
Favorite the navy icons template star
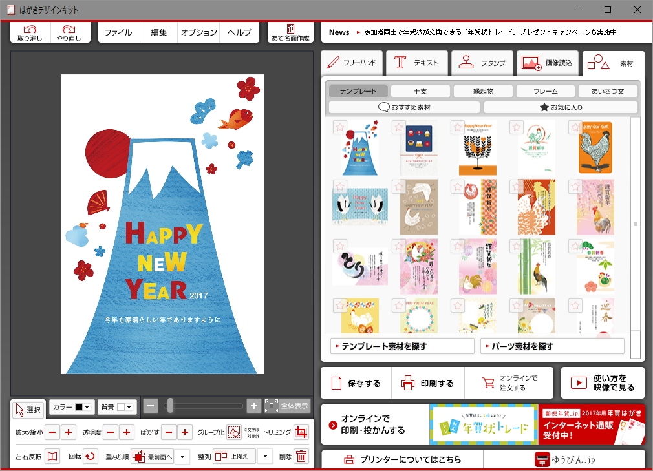tap(398, 127)
